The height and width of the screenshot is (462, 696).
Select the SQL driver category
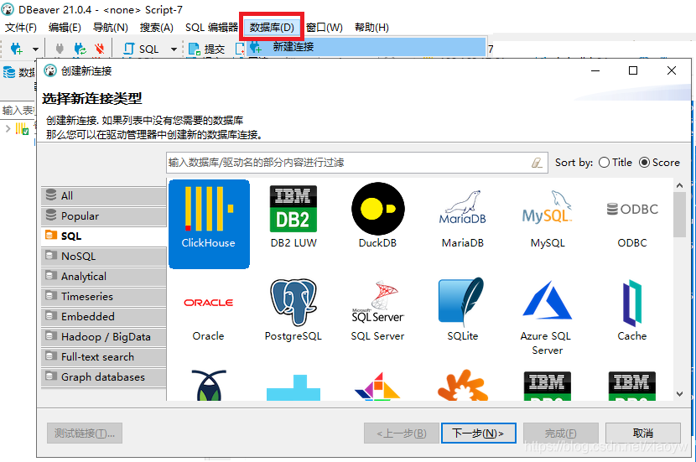point(104,236)
